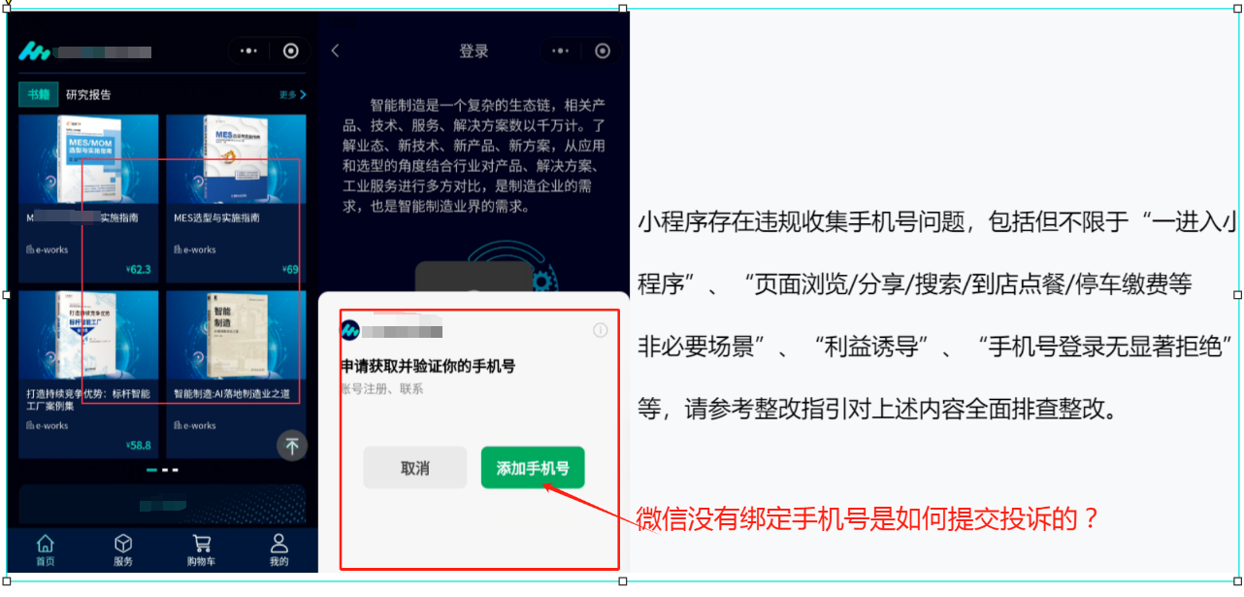Open 打造持续竞争优势 标杆智能工厂案例集 book
Viewport: 1244px width, 597px height.
pos(88,375)
